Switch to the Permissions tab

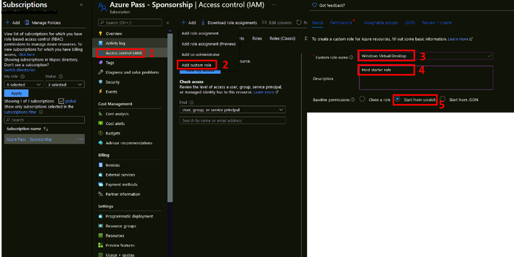click(x=341, y=23)
